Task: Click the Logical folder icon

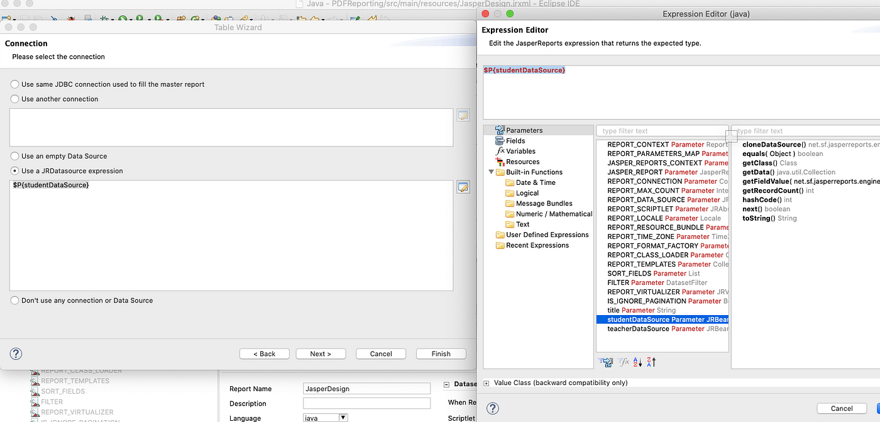Action: click(510, 193)
